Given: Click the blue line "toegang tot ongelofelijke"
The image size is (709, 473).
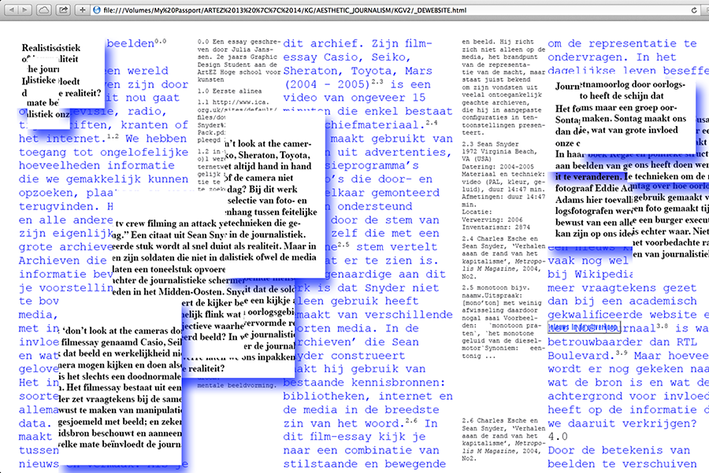Looking at the screenshot, I should 103,152.
